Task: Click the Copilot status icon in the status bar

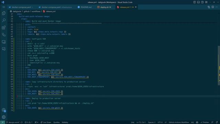Action: [x=197, y=122]
